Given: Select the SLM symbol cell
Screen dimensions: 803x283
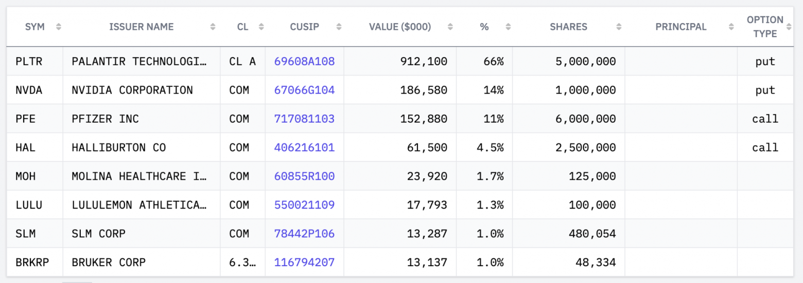Looking at the screenshot, I should pyautogui.click(x=35, y=234).
